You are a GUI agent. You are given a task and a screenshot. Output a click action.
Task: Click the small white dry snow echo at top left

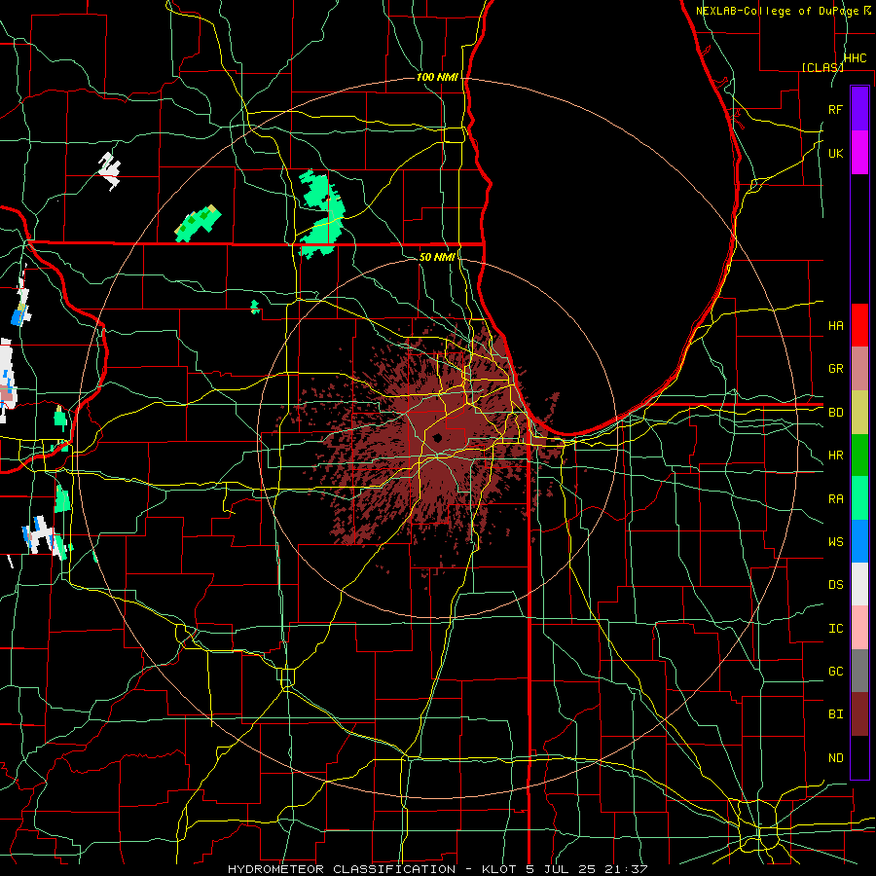[x=110, y=171]
